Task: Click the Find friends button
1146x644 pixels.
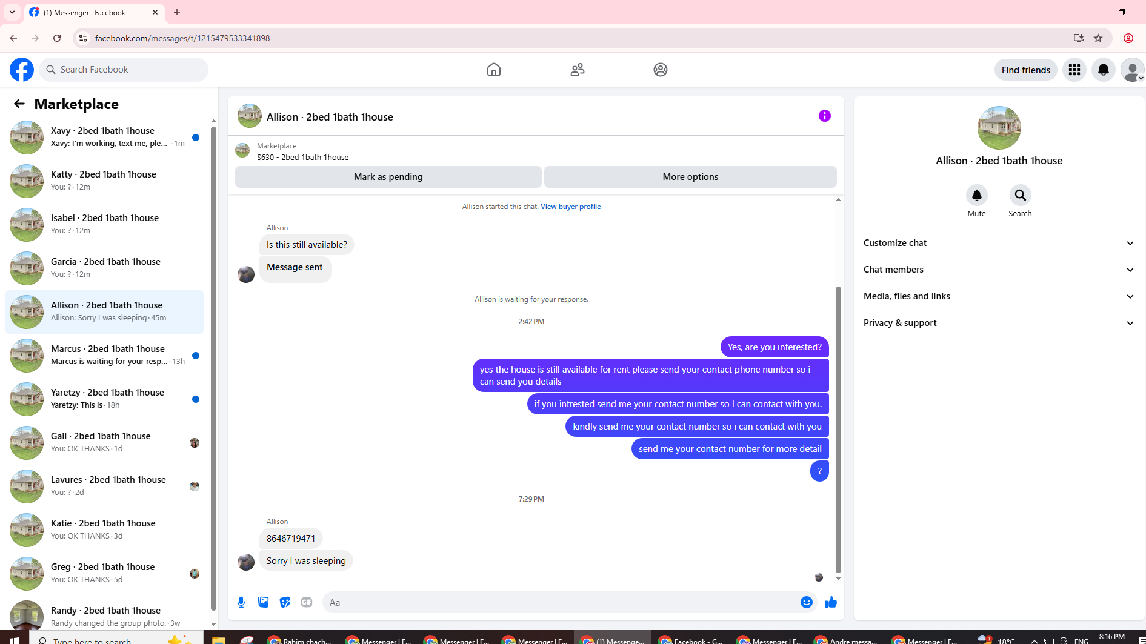Action: pyautogui.click(x=1025, y=70)
